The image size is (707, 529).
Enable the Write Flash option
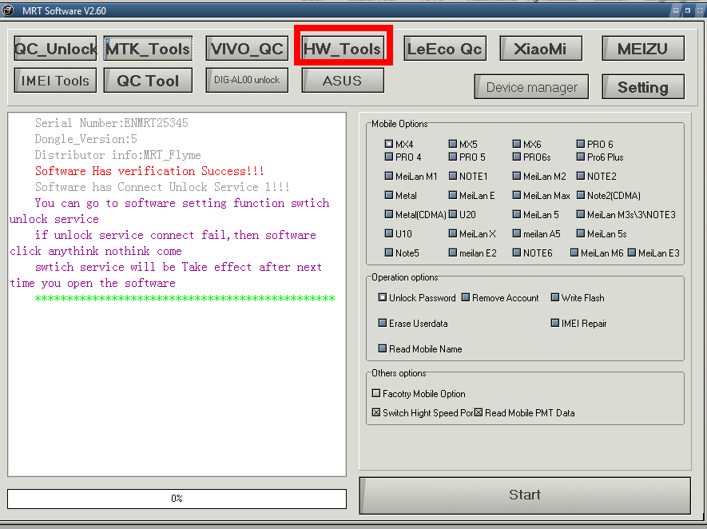tap(555, 297)
